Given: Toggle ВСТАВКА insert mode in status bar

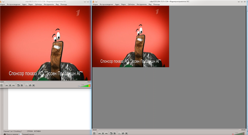Looking at the screenshot, I should [38, 131].
